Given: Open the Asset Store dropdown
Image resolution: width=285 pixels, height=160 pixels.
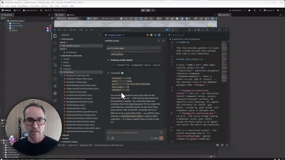Looking at the screenshot, I should point(30,10).
